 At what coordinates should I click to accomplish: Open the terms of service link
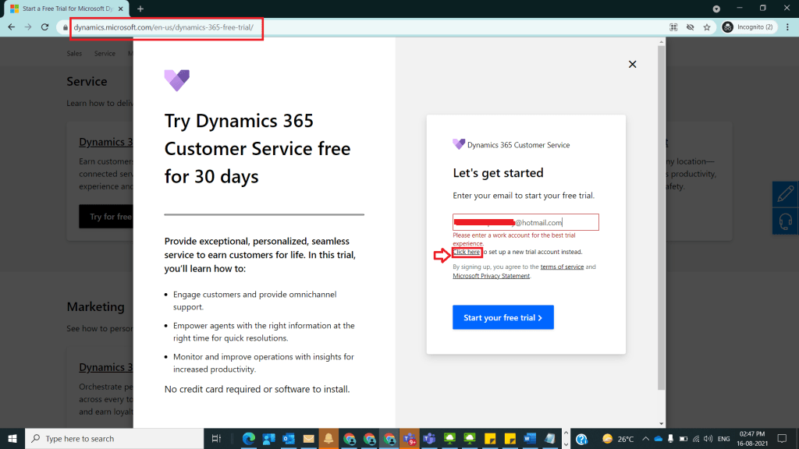[562, 267]
